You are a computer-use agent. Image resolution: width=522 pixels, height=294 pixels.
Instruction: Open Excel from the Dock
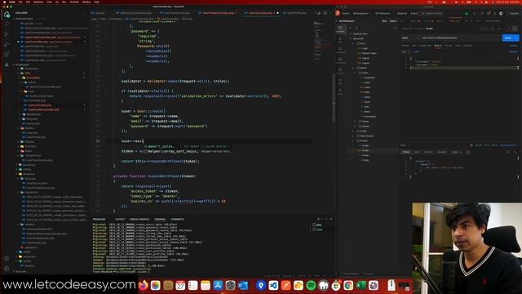click(x=361, y=285)
